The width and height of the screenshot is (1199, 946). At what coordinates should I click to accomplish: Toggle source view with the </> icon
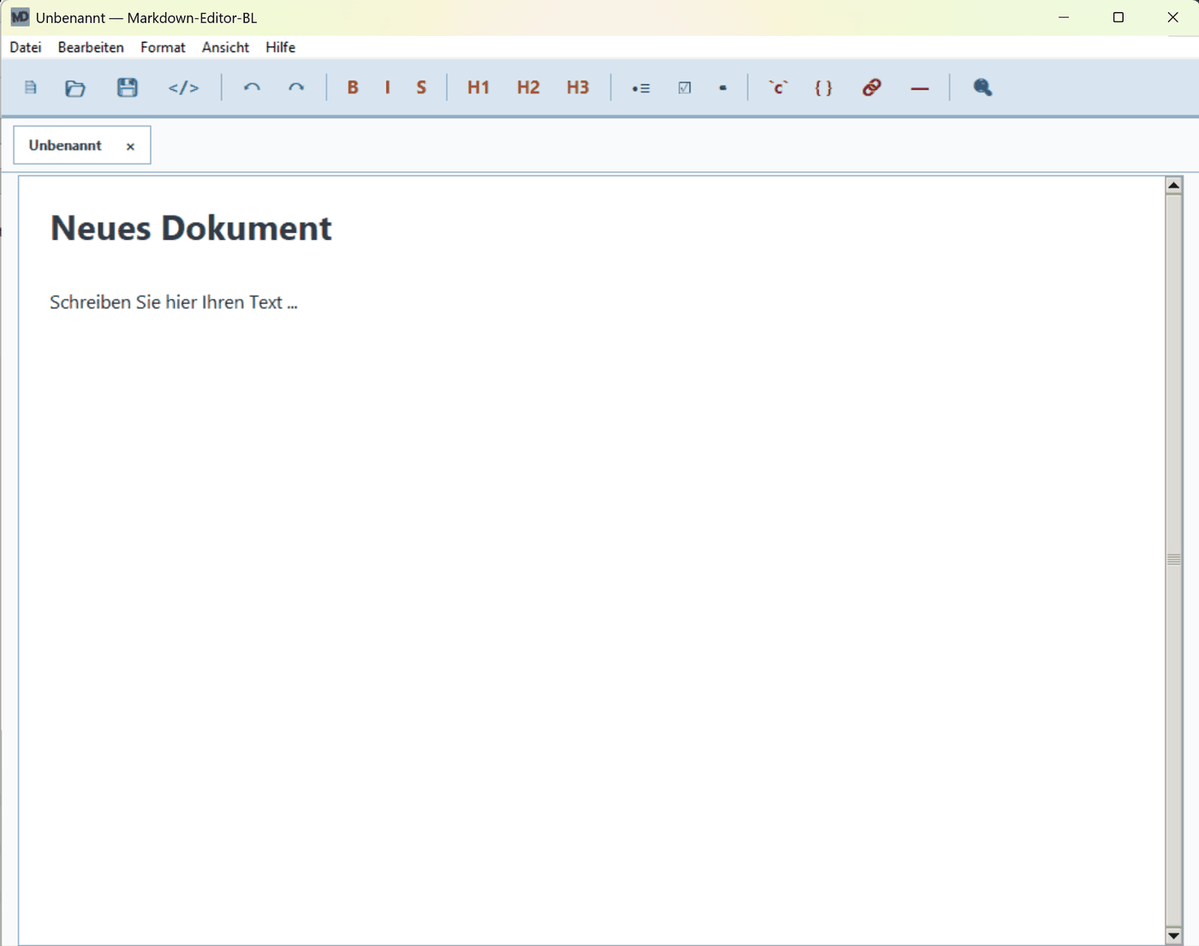[x=183, y=87]
